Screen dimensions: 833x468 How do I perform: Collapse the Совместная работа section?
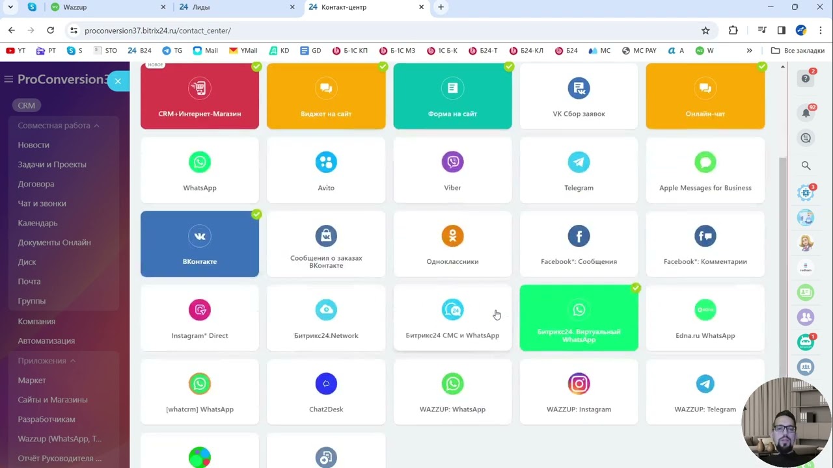pos(59,125)
